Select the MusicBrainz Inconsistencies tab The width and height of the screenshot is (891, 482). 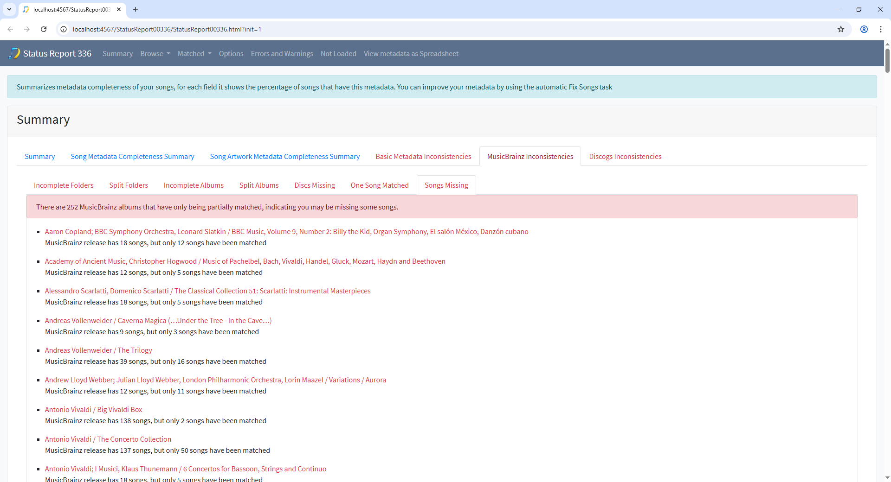[530, 157]
